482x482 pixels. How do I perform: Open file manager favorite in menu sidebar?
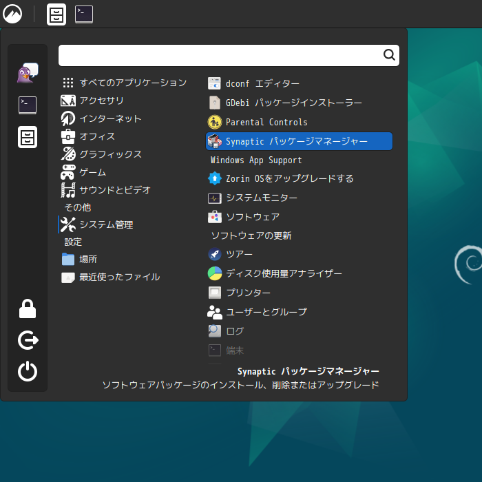pos(28,137)
